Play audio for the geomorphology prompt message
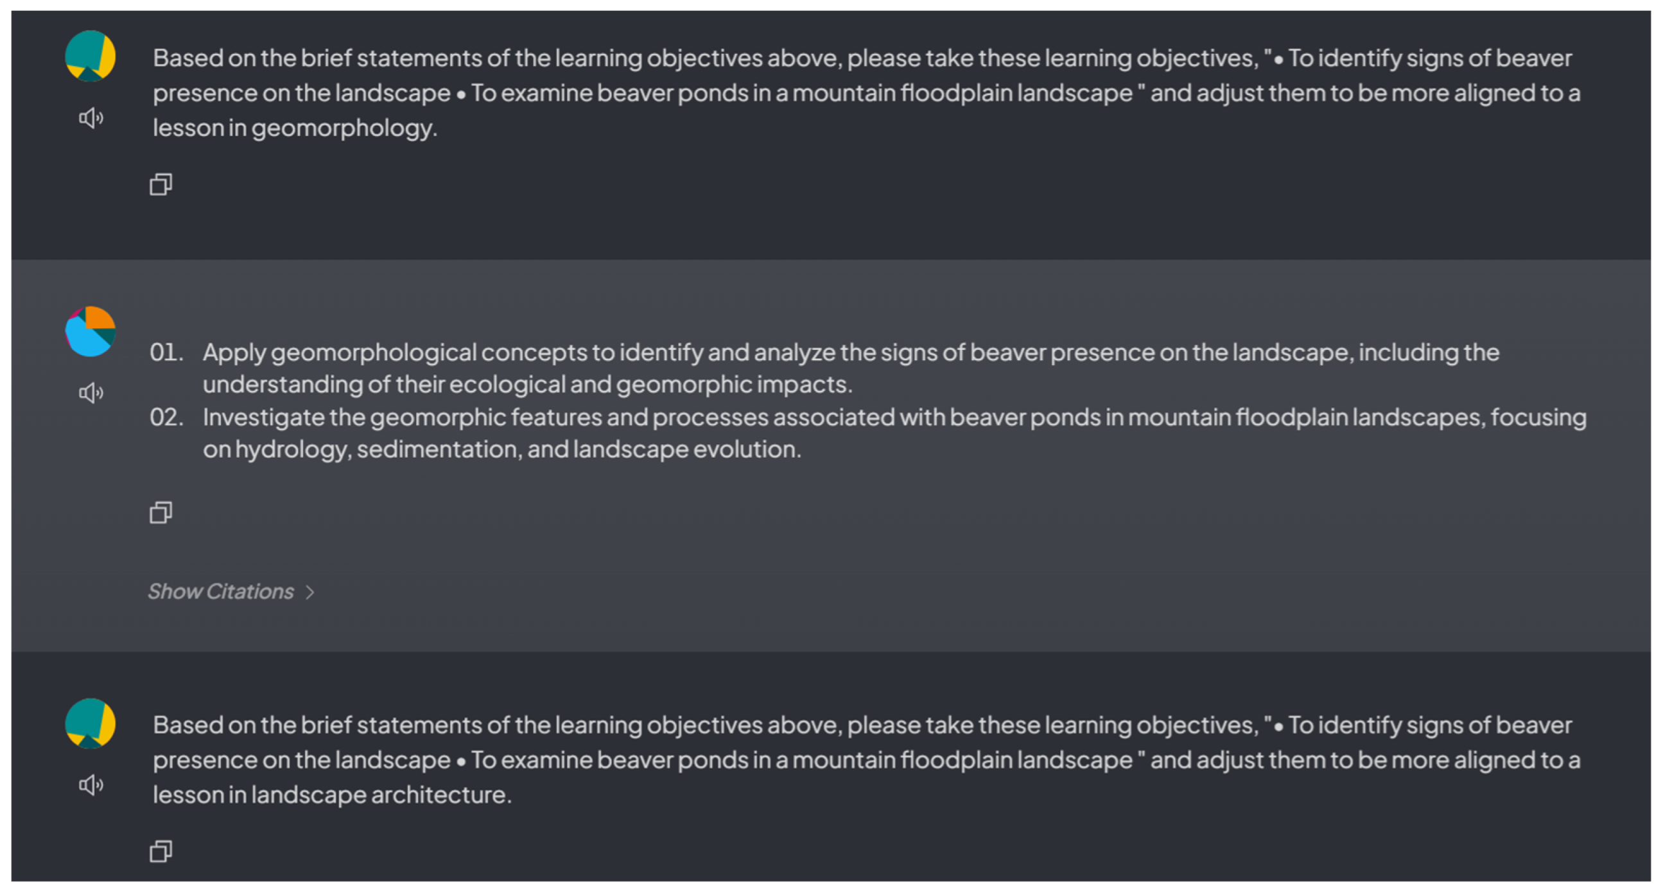Image resolution: width=1663 pixels, height=895 pixels. (x=91, y=118)
